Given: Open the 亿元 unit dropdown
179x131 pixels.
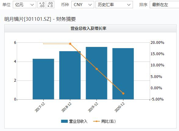Looking at the screenshot, I should (24, 5).
